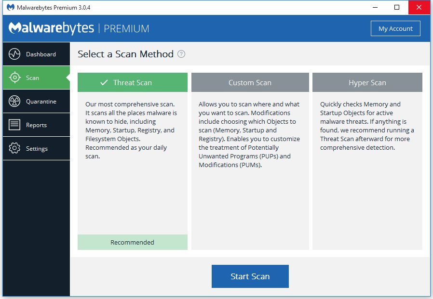Open the Settings section
The image size is (433, 299).
36,148
